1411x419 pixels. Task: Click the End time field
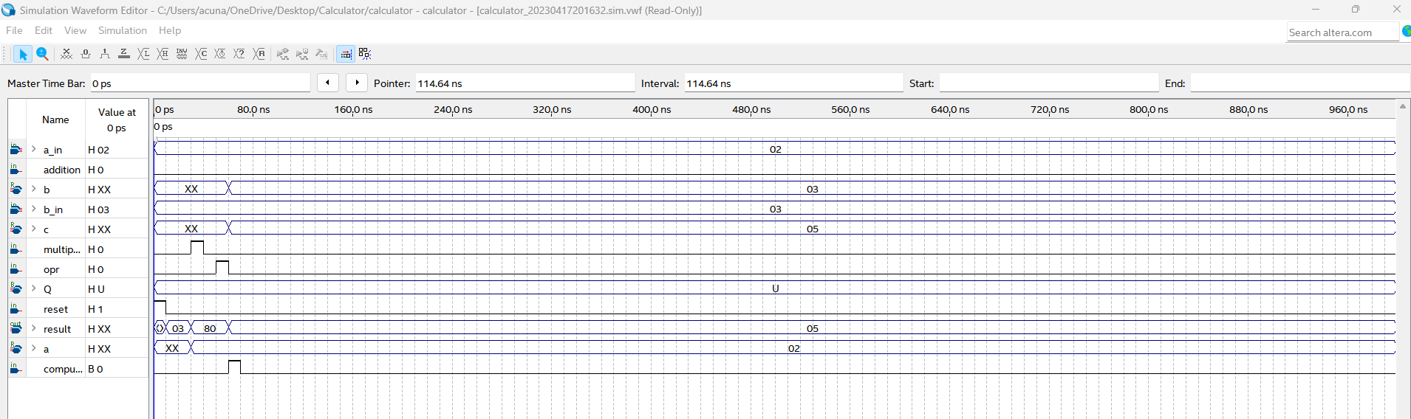click(x=1300, y=83)
